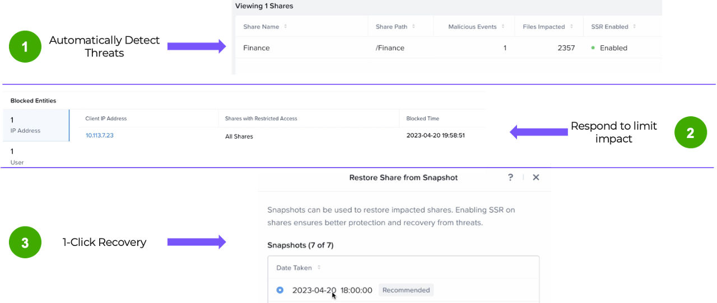This screenshot has height=303, width=717.
Task: Sort by Malicious Events column arrows
Action: coord(503,27)
